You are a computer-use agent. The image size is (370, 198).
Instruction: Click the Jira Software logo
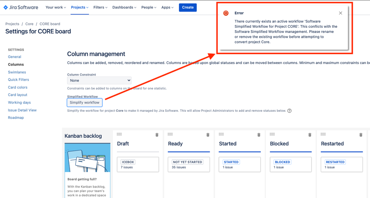[21, 7]
